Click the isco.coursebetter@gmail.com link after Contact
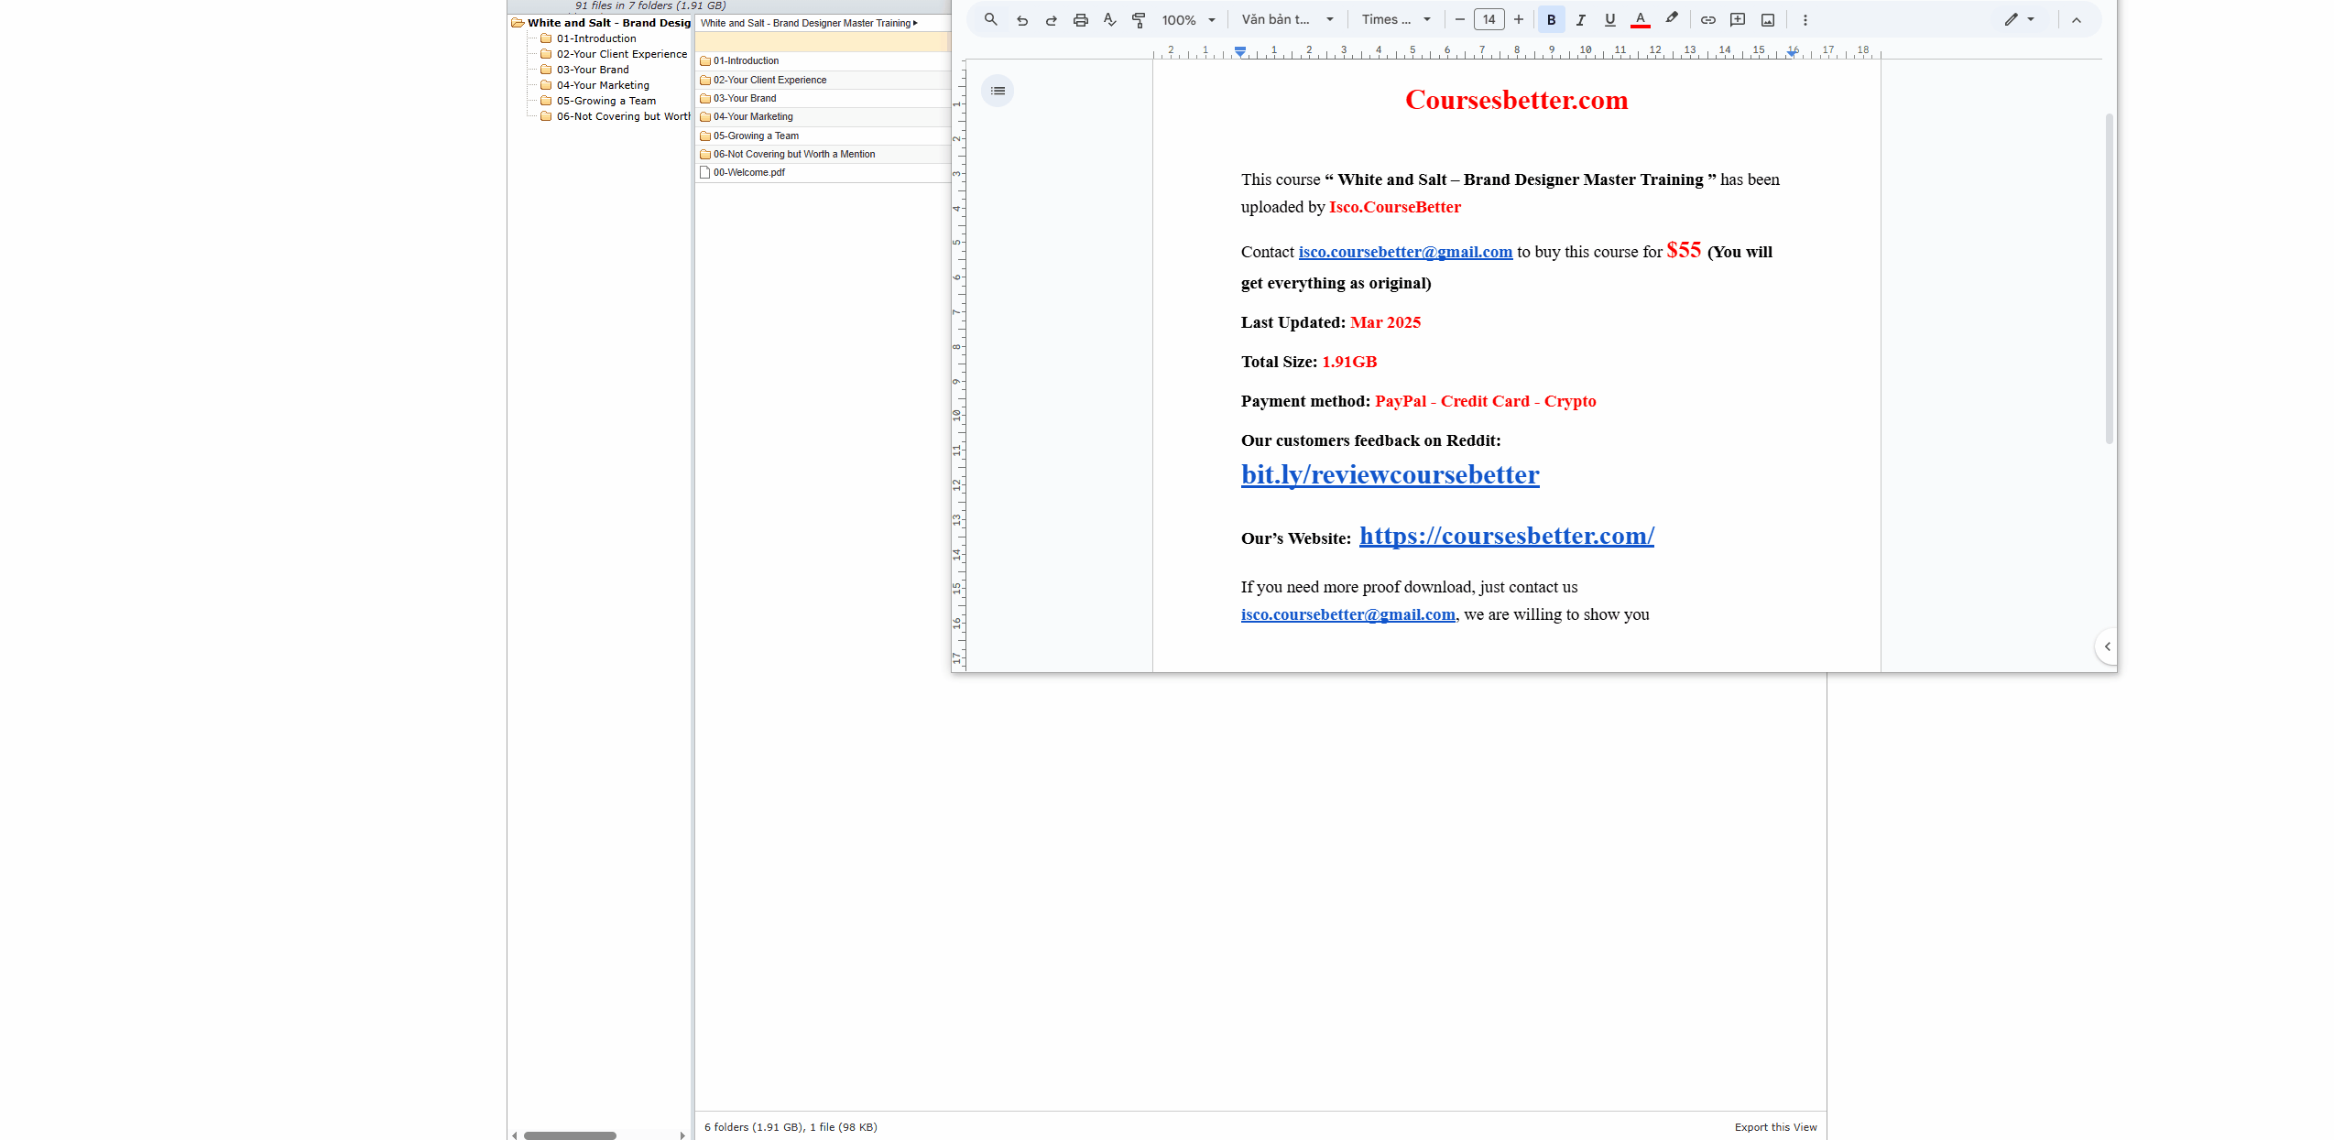 1405,252
